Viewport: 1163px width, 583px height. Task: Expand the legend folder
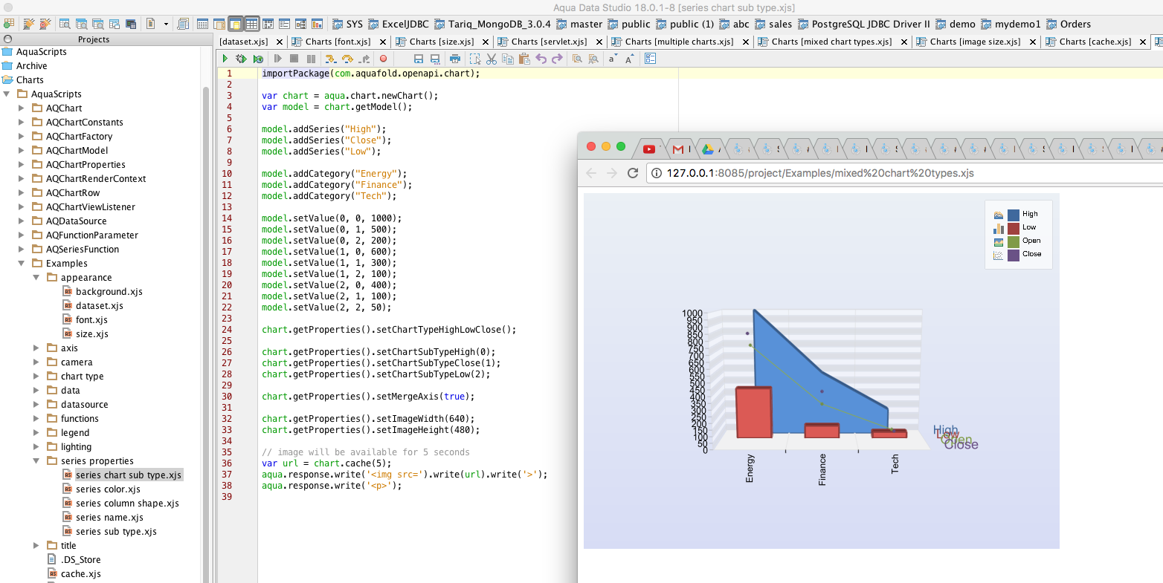coord(36,433)
